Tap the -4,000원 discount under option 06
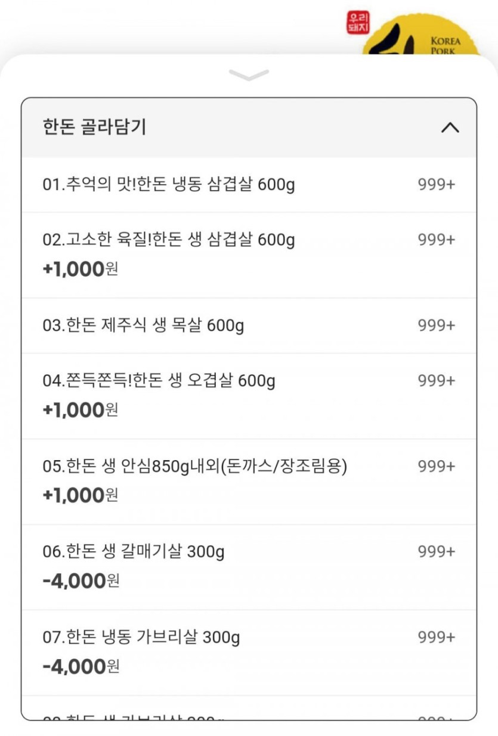The image size is (498, 736). [81, 581]
